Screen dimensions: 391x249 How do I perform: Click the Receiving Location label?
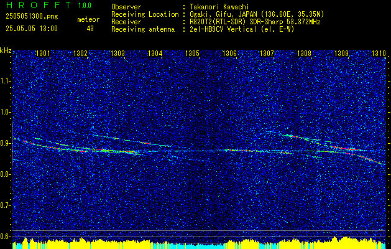click(x=145, y=14)
